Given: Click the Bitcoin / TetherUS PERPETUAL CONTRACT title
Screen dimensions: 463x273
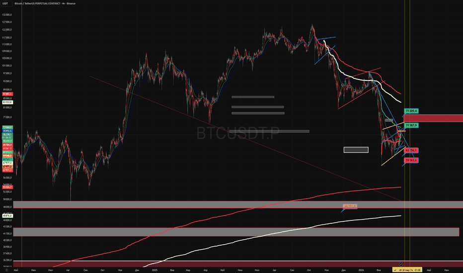Looking at the screenshot, I should [45, 3].
